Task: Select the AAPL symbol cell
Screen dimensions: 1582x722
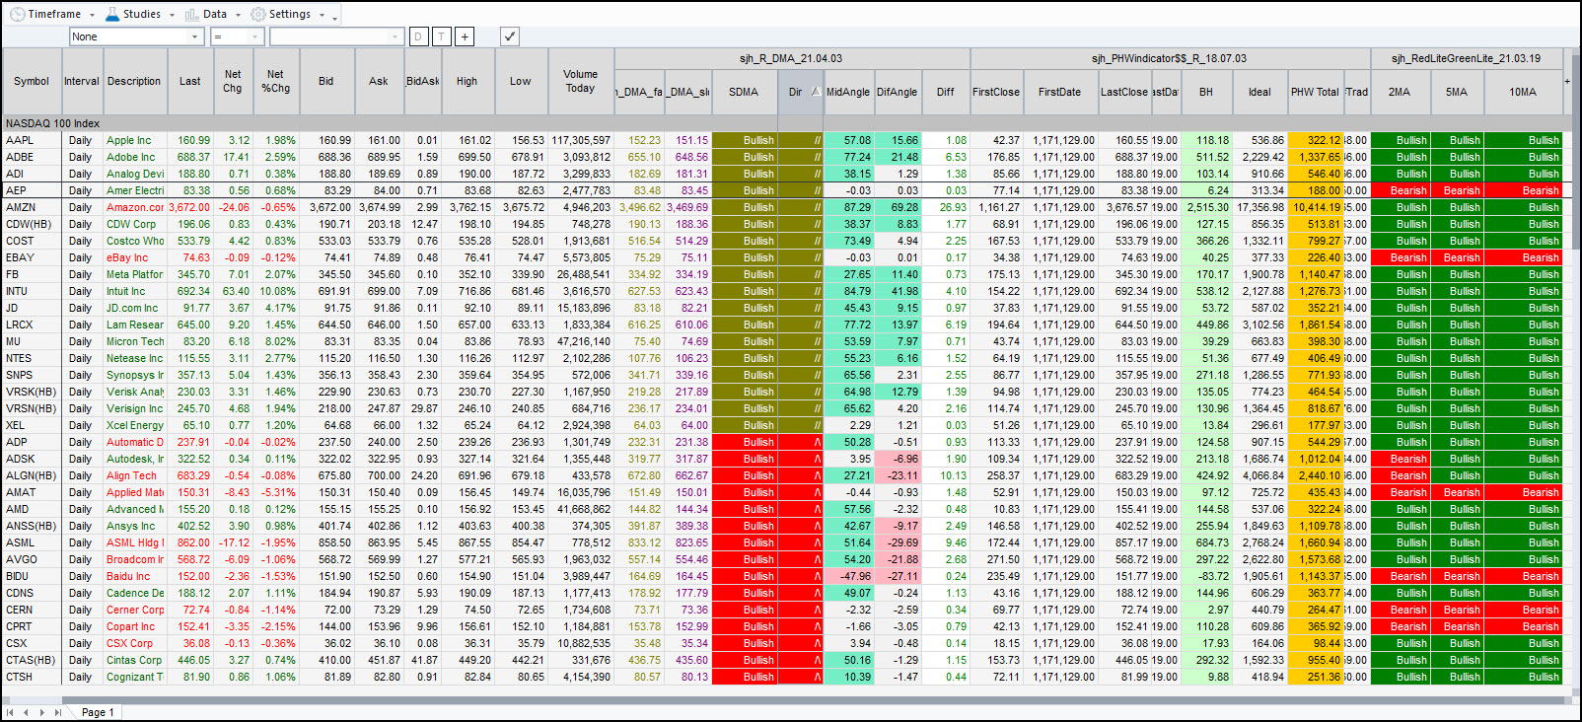Action: click(x=32, y=140)
